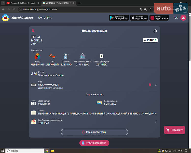
Task: Click the АвтоНомера site title link
Action: [x=22, y=18]
